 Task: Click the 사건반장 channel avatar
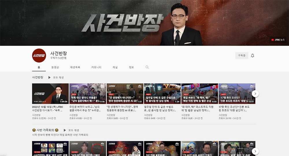click(x=39, y=56)
